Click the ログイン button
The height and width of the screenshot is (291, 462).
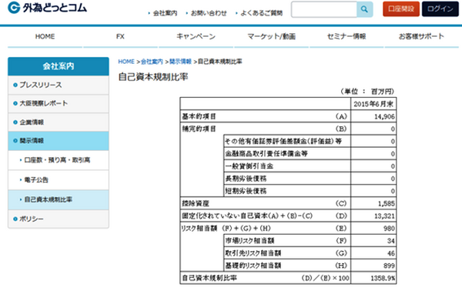[440, 8]
